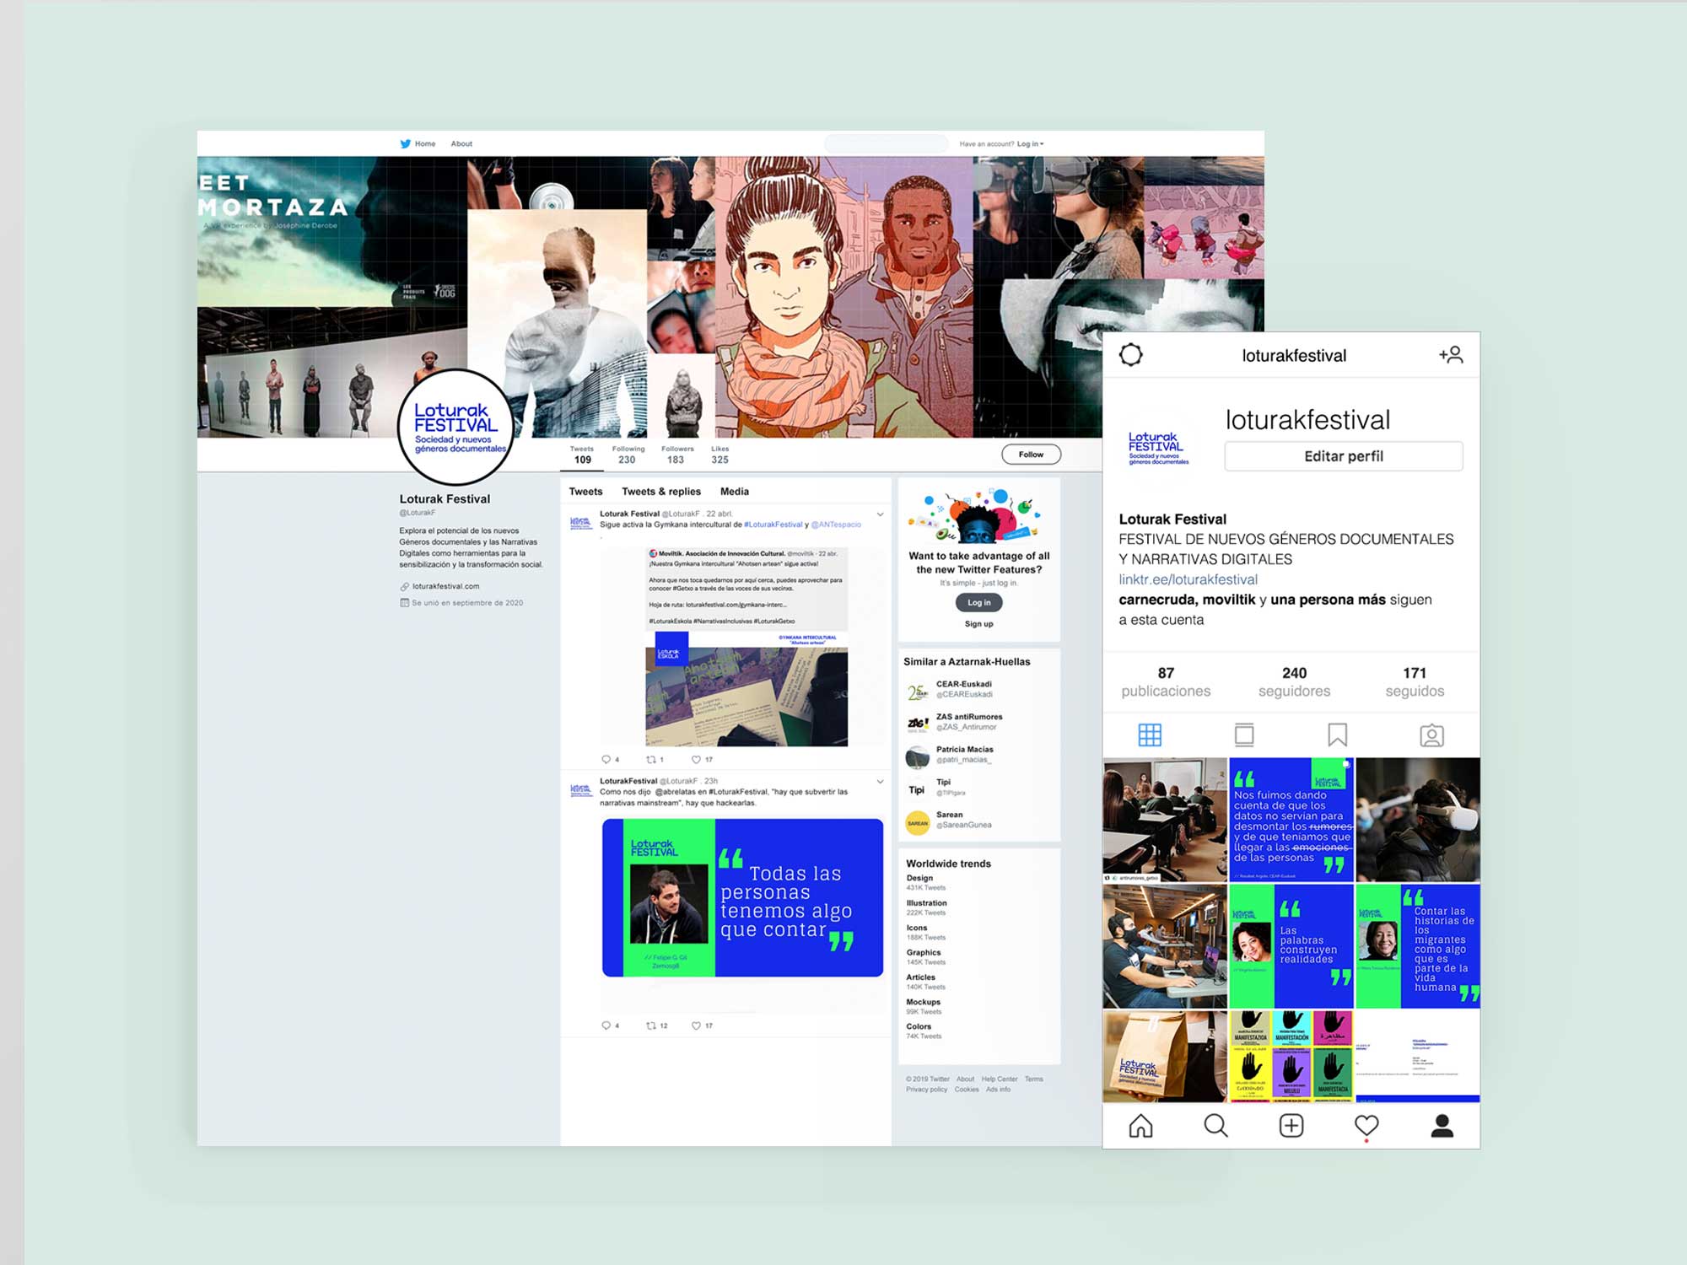This screenshot has width=1687, height=1265.
Task: View 87 publicaciones count
Action: [1166, 682]
